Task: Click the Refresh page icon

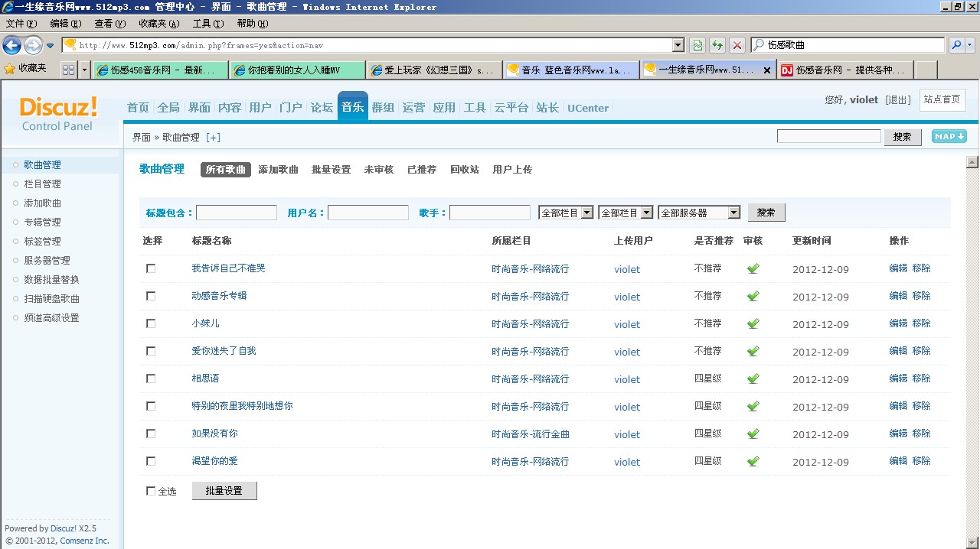Action: (717, 45)
